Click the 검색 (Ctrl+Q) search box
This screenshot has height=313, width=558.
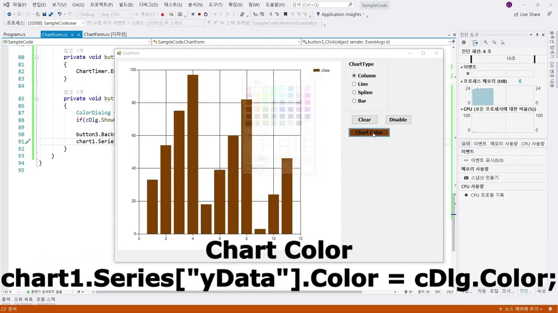[x=322, y=5]
